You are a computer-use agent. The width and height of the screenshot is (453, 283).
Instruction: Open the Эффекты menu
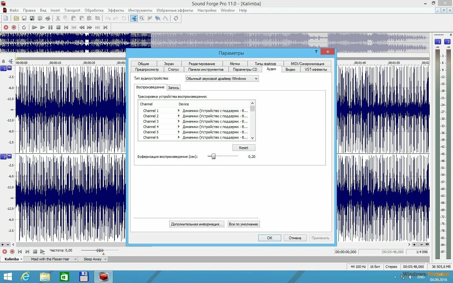pyautogui.click(x=116, y=10)
